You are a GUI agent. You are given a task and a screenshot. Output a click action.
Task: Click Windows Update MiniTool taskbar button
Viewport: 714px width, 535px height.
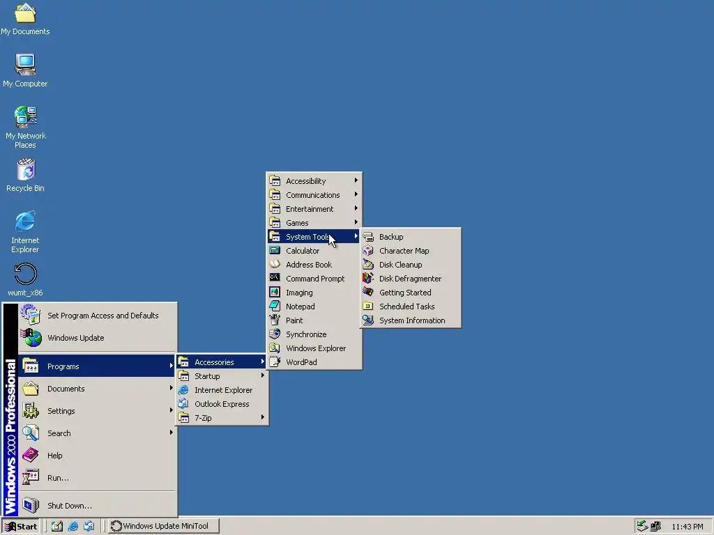pos(165,527)
